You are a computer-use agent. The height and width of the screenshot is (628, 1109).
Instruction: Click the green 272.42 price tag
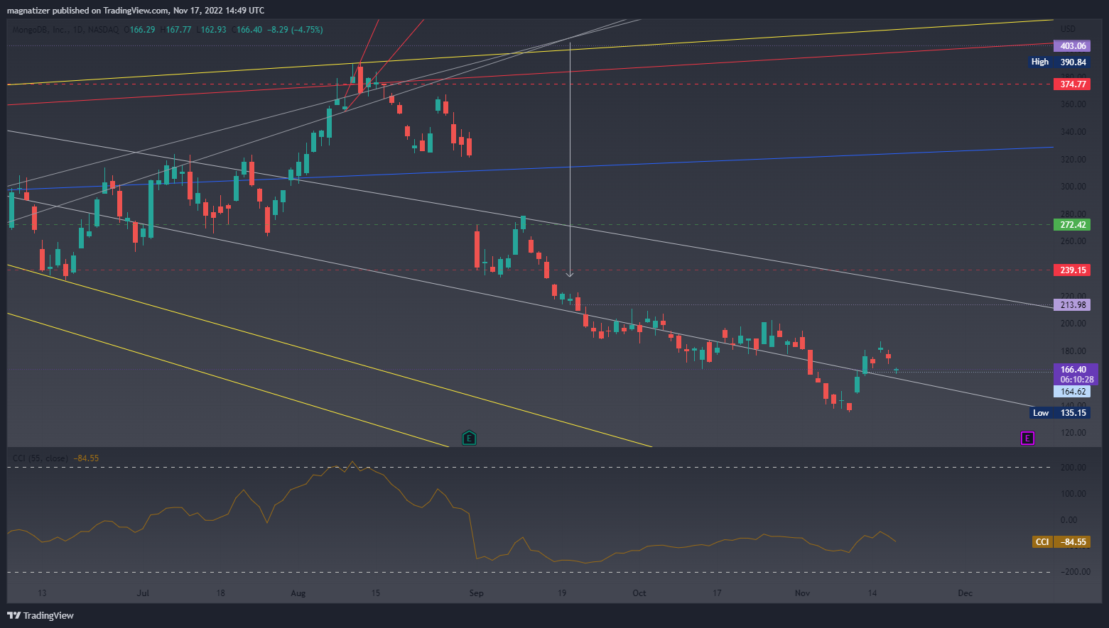tap(1073, 225)
